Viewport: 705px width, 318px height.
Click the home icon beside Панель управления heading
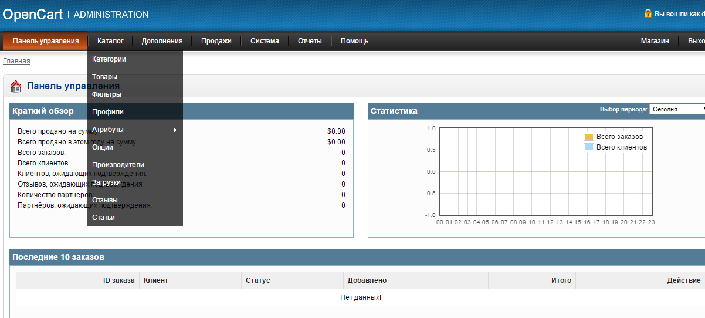coord(16,87)
